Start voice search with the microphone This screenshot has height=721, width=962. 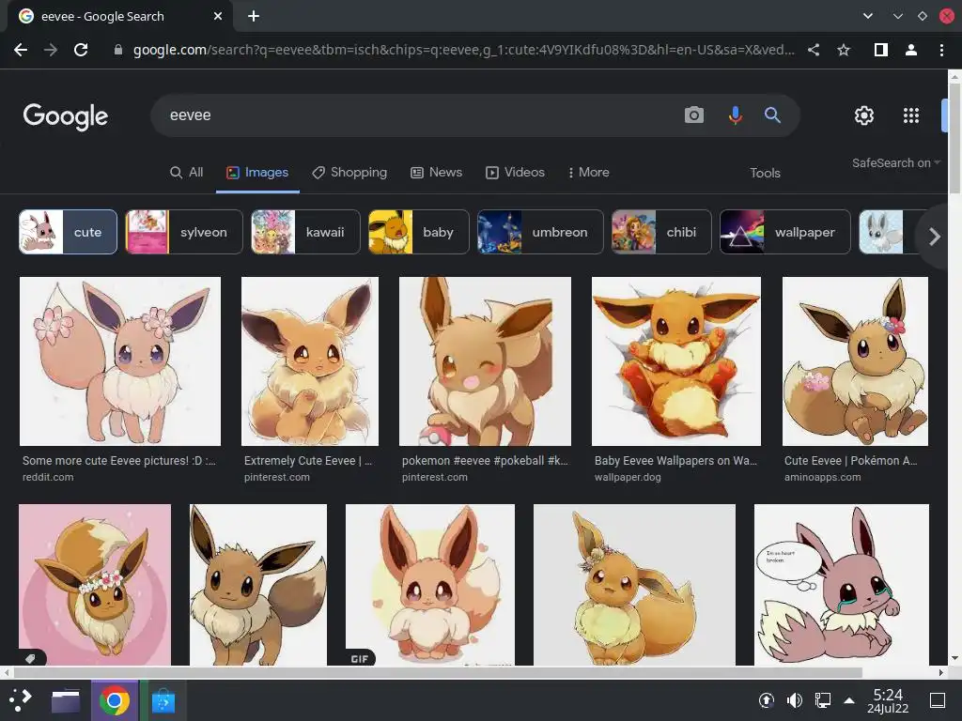click(x=735, y=115)
